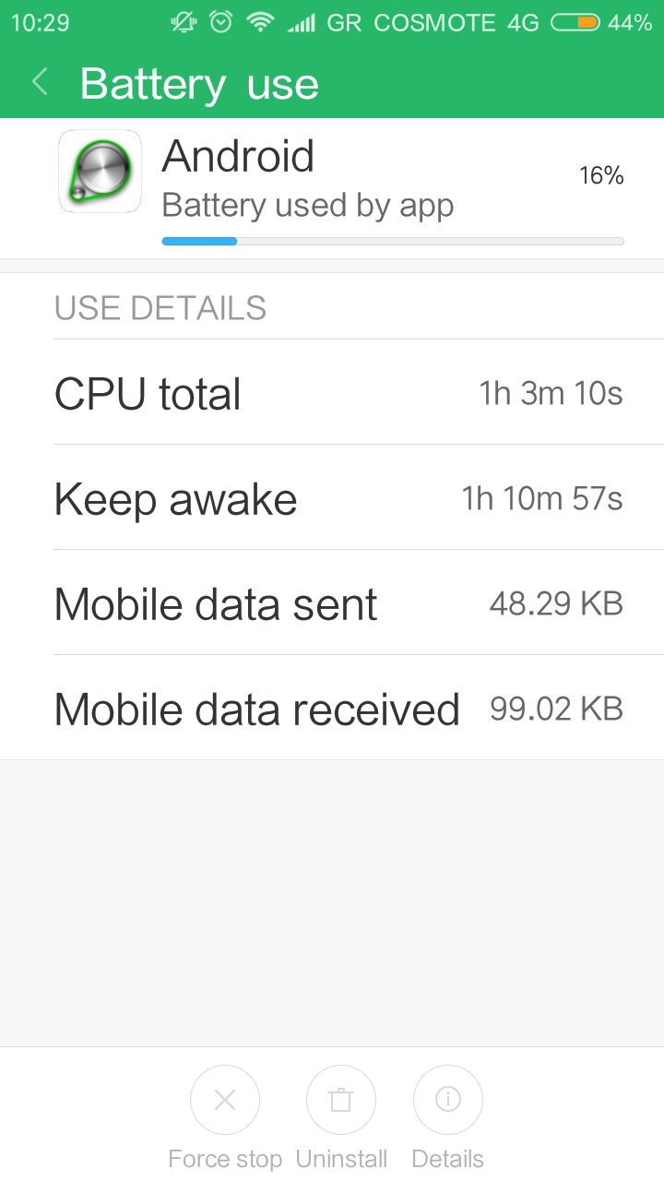Tap the 16% battery percentage value
This screenshot has height=1181, width=664.
click(601, 175)
